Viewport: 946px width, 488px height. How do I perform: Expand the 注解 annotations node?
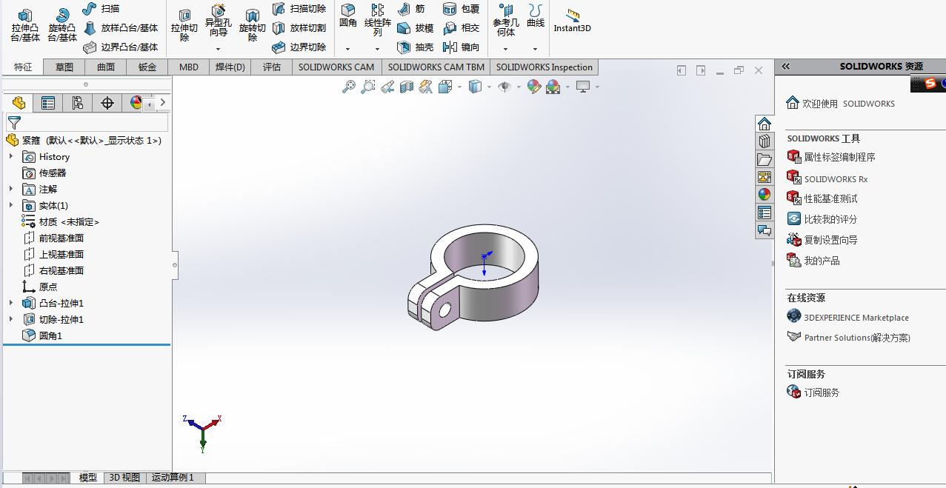(11, 189)
